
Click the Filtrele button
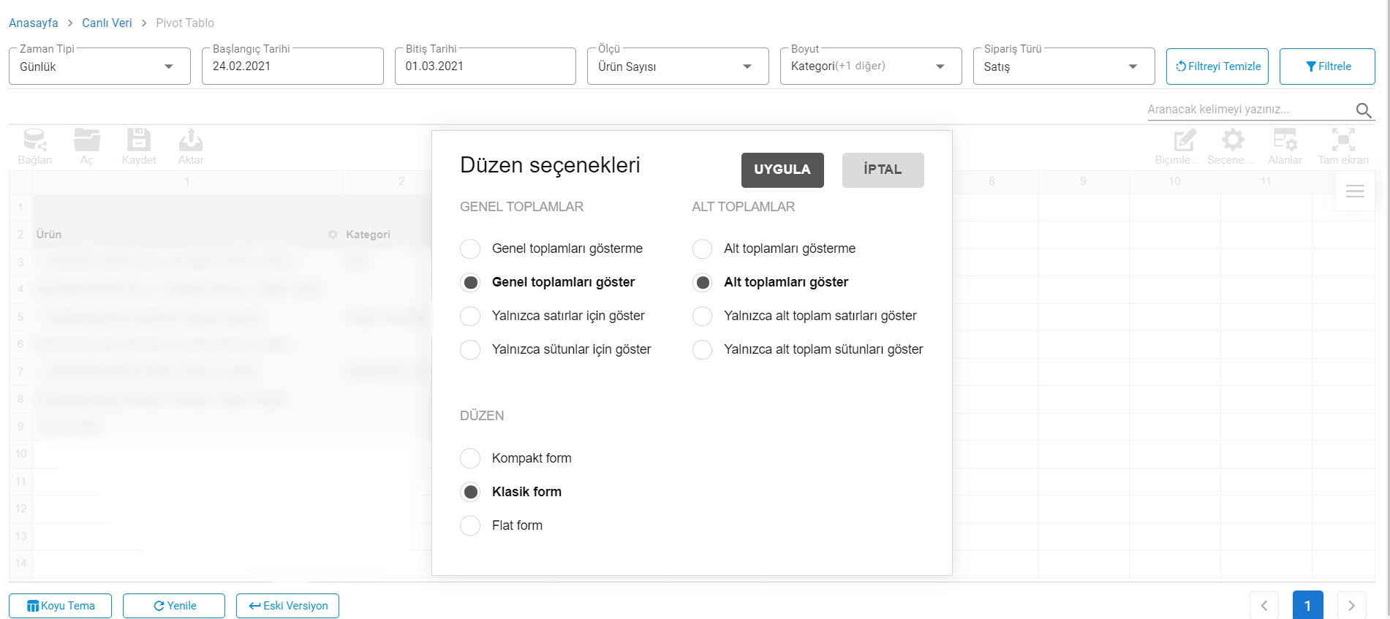pyautogui.click(x=1327, y=67)
